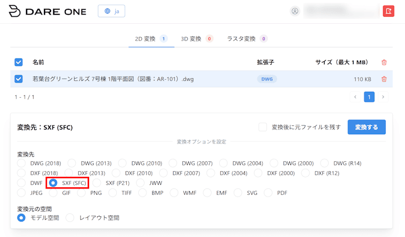Open the ja language selector
Viewport: 405px width, 237px height.
click(x=111, y=11)
